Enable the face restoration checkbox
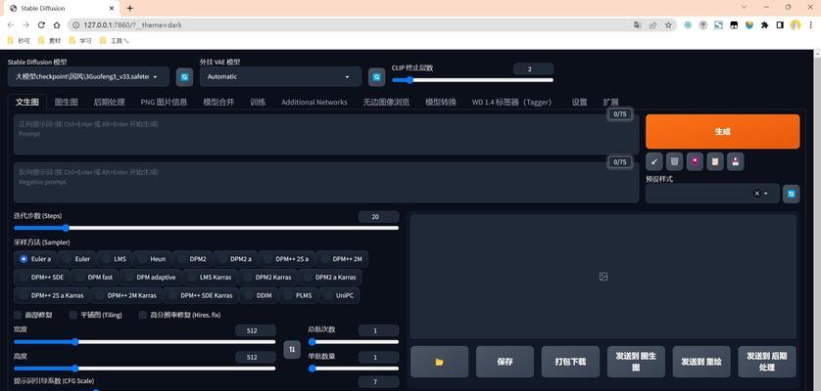 click(18, 315)
